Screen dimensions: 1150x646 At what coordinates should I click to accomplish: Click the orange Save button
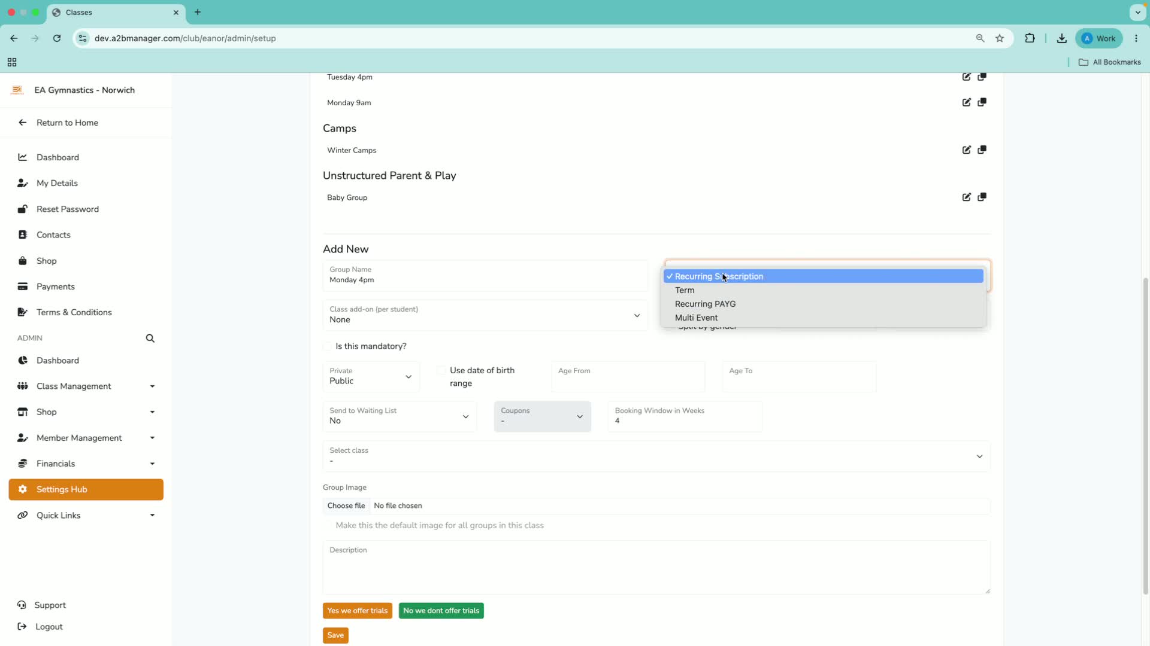(335, 635)
